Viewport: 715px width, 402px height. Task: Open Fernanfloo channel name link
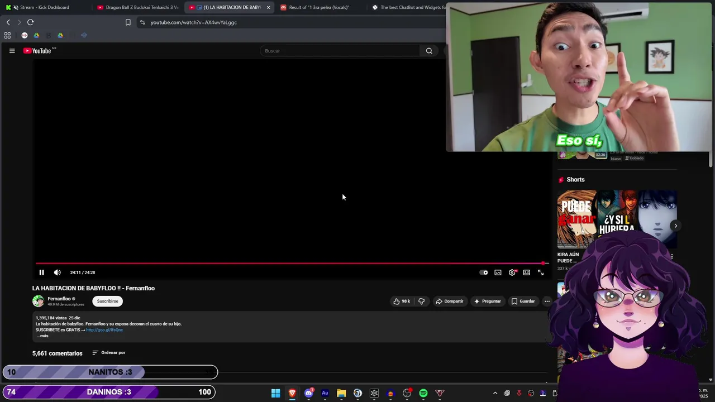(x=59, y=299)
